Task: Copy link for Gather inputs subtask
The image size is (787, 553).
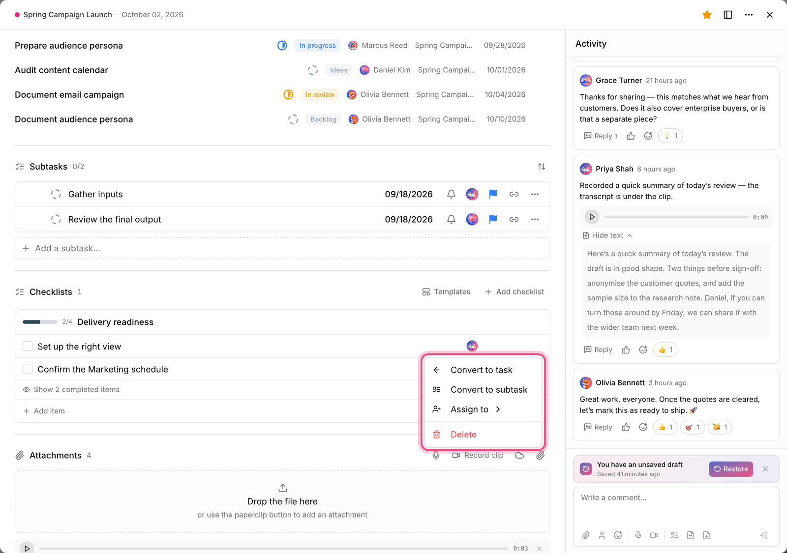Action: 514,194
